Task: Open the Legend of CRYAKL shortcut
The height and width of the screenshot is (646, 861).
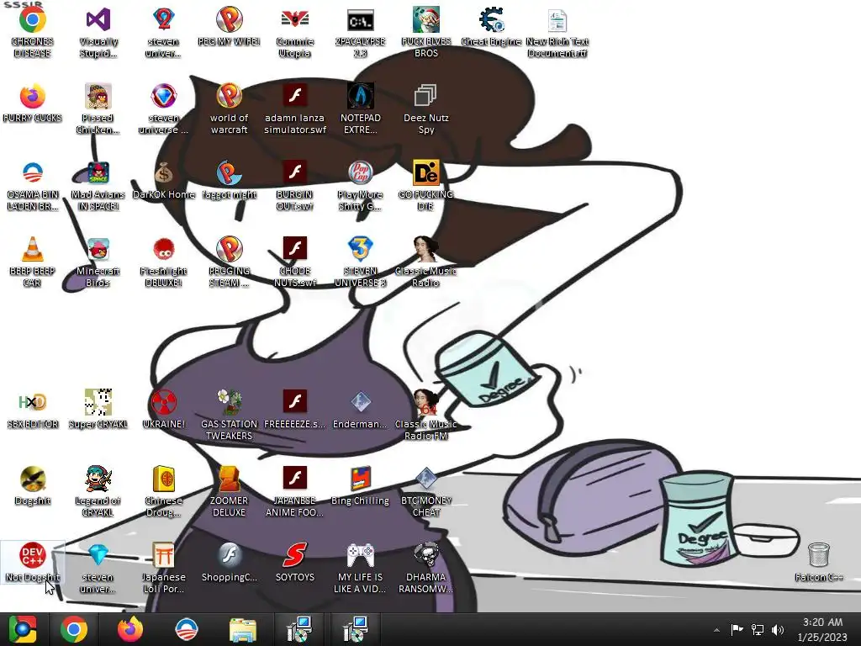Action: pyautogui.click(x=98, y=491)
